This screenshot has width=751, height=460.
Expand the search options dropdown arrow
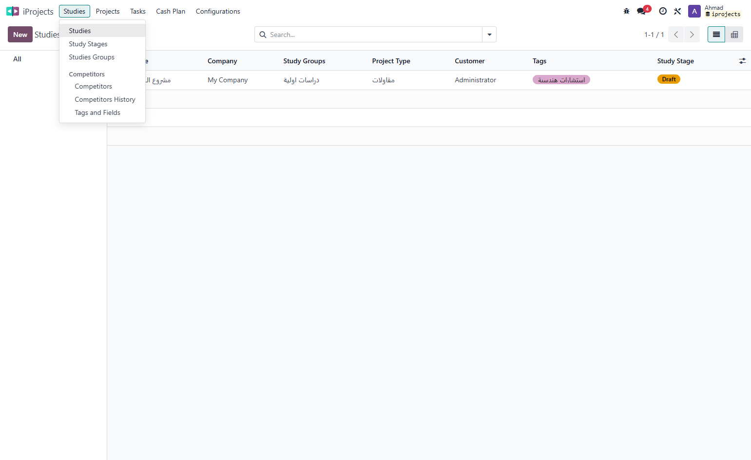coord(489,35)
